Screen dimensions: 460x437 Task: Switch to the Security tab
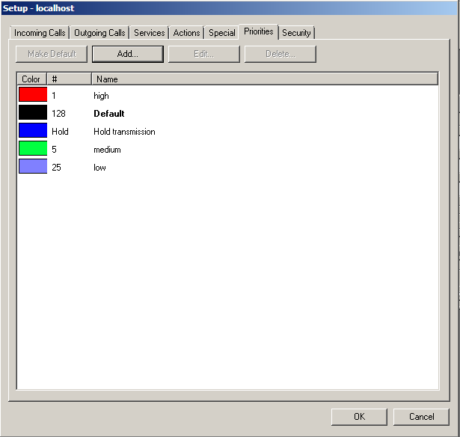tap(296, 33)
